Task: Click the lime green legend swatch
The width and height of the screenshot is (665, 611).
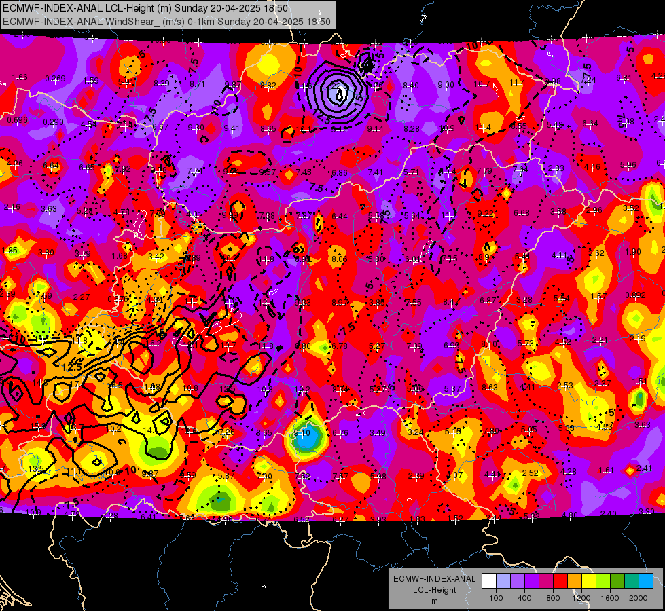Action: [603, 580]
